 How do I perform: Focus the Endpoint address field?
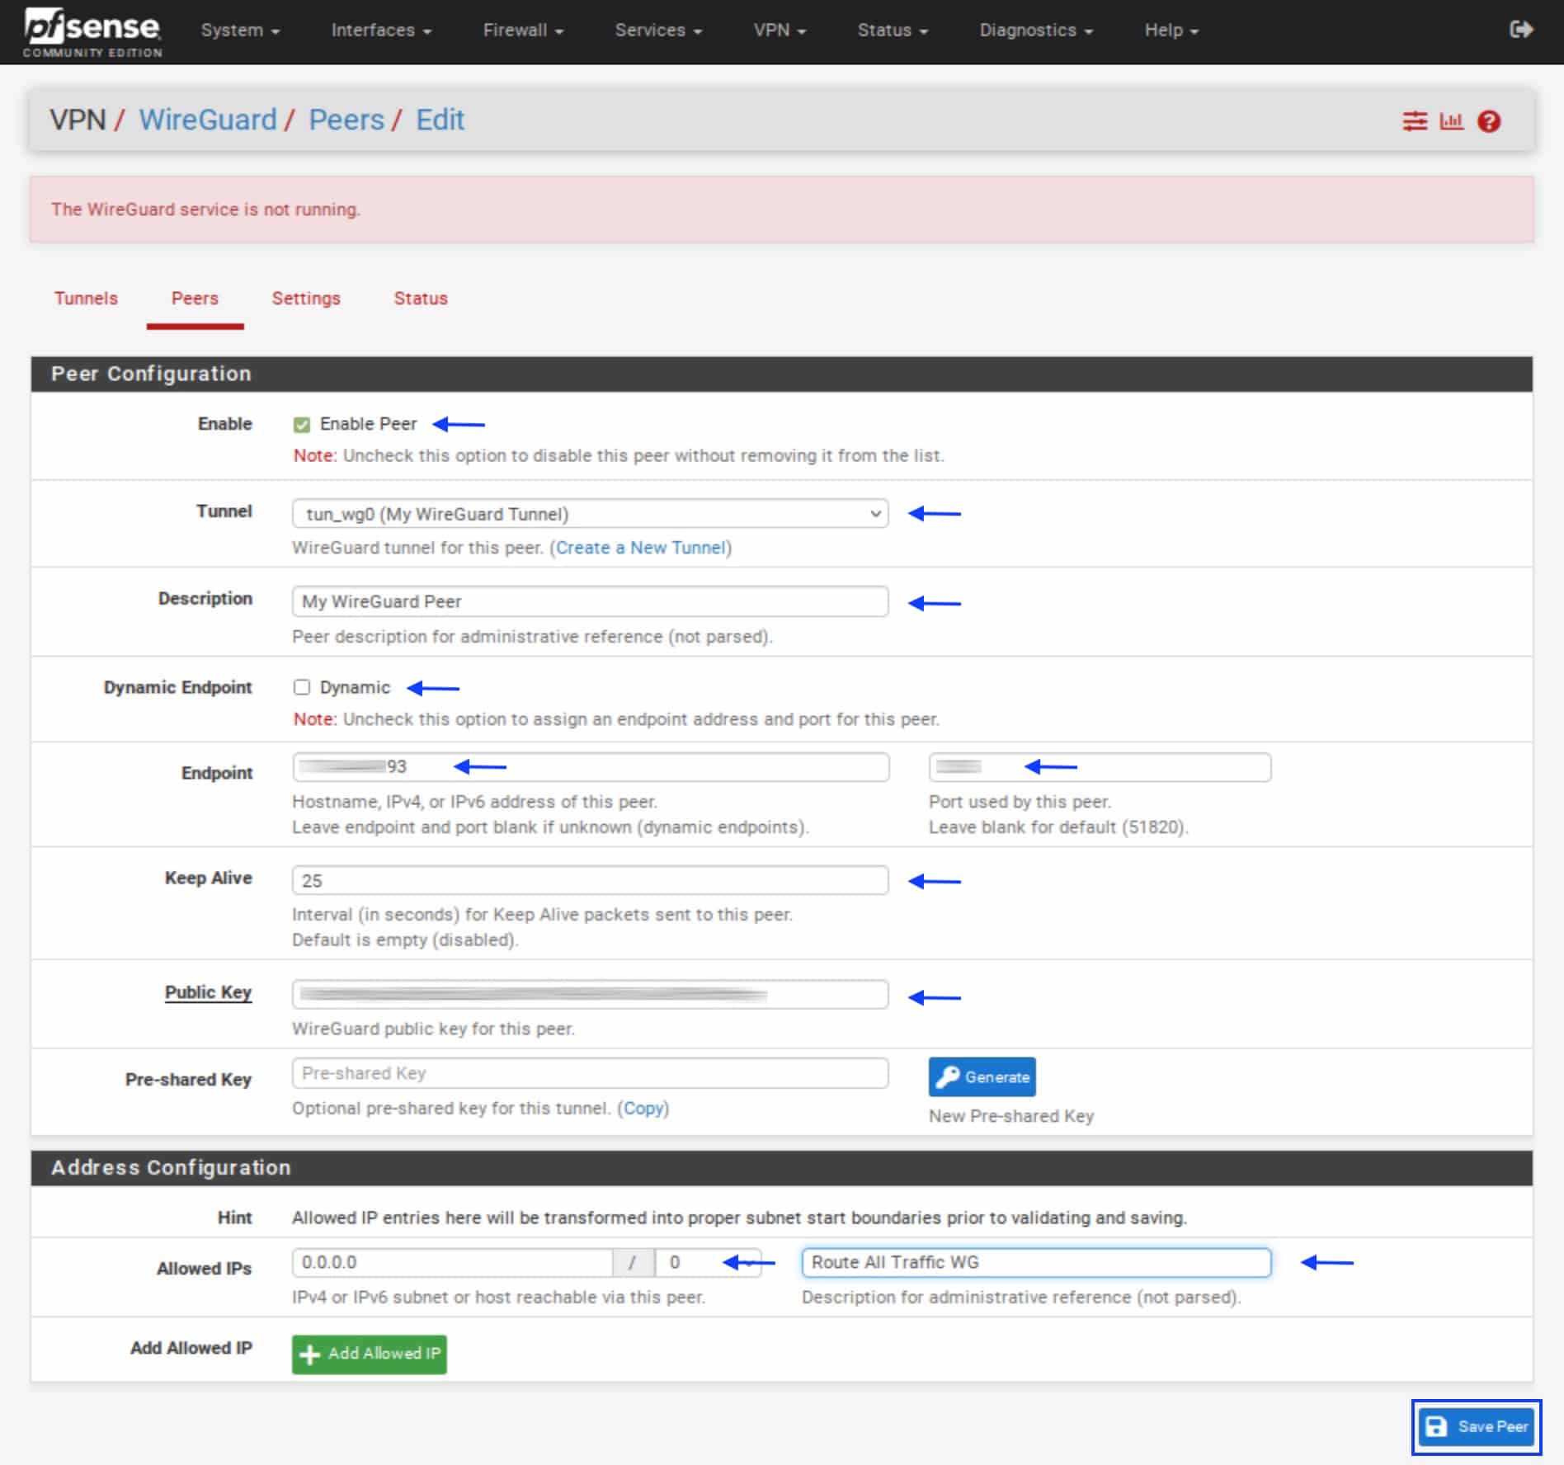pyautogui.click(x=590, y=767)
